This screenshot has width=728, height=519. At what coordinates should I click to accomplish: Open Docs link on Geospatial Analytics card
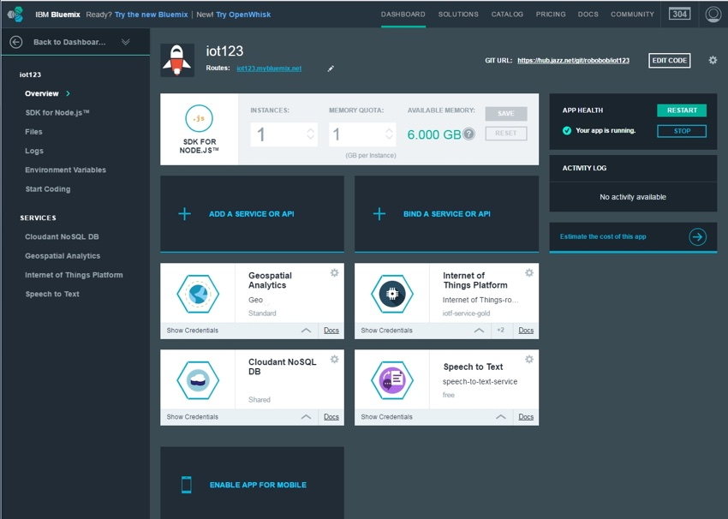pos(331,331)
